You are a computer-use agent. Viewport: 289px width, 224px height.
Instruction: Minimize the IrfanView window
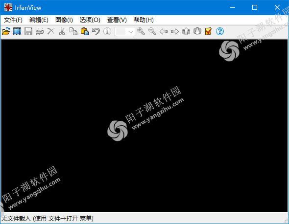tap(233, 7)
